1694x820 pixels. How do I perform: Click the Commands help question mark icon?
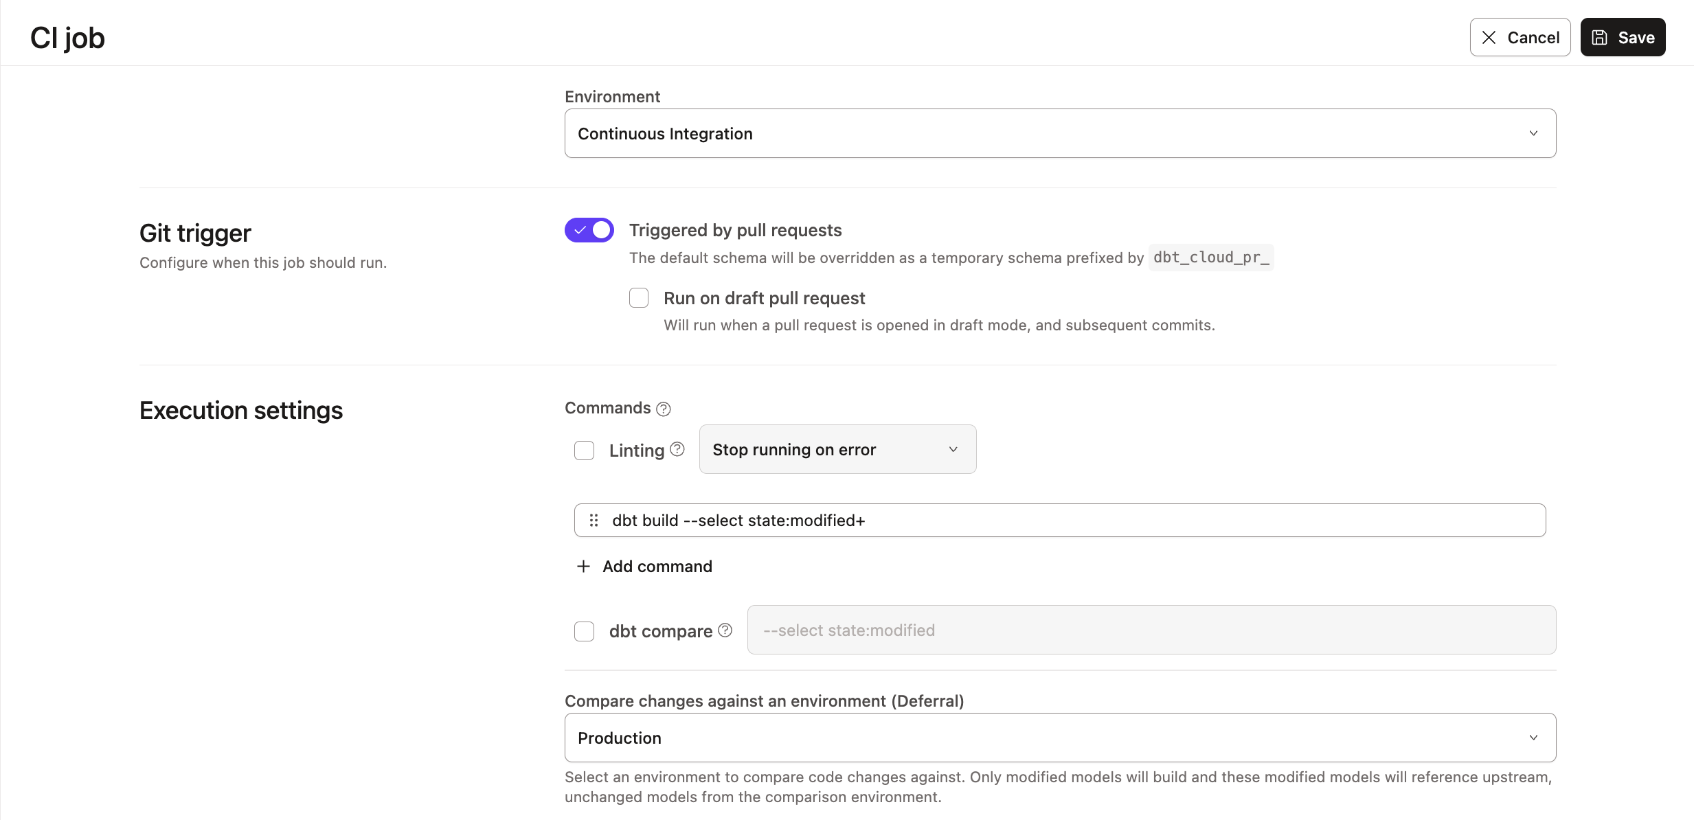click(x=663, y=409)
